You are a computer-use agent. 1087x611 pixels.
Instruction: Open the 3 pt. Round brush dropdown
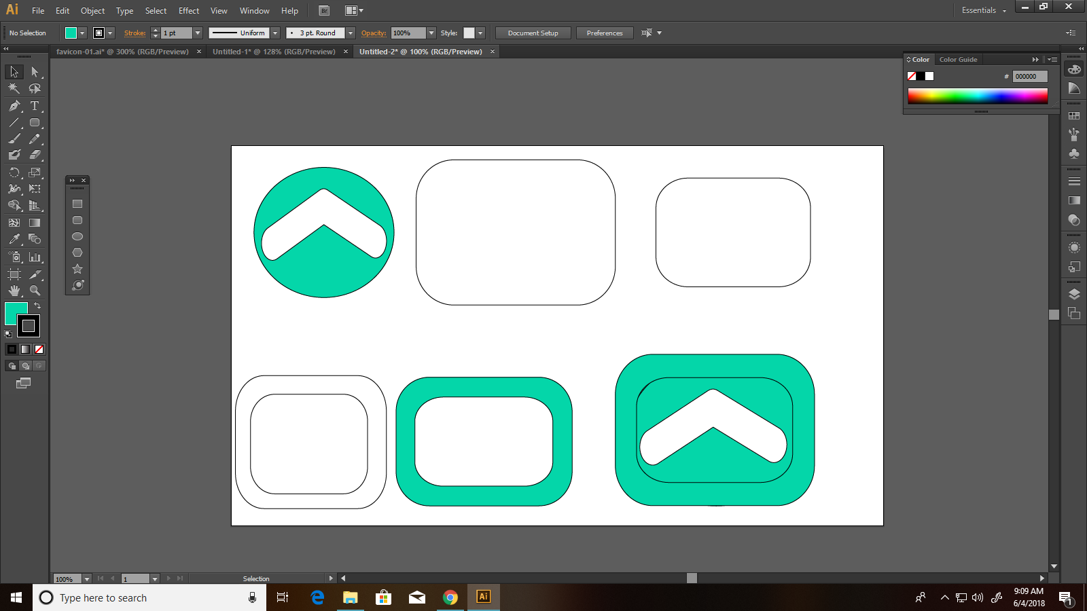(x=350, y=32)
